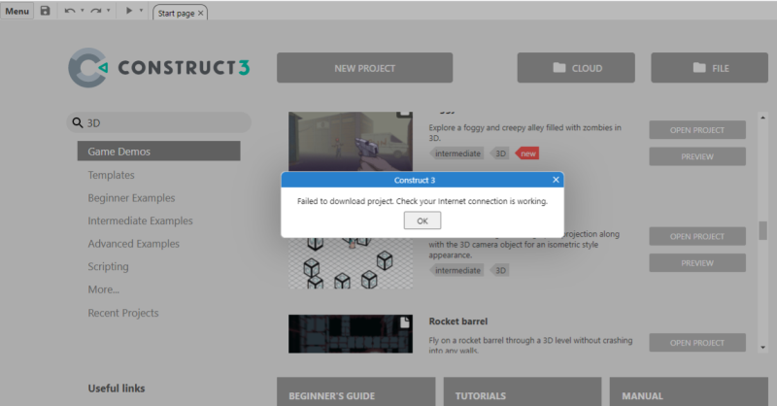The image size is (777, 406).
Task: Click the intermediate tag on isometric project
Action: pos(456,270)
